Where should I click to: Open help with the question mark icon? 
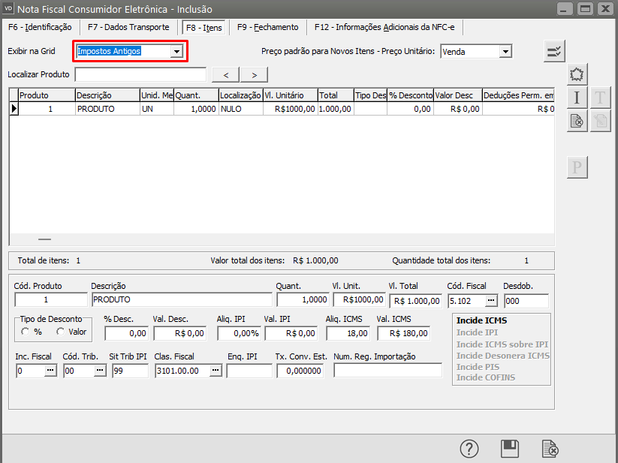(x=469, y=449)
